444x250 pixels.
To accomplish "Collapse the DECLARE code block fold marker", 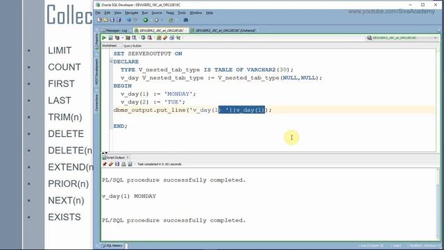I will [x=111, y=61].
